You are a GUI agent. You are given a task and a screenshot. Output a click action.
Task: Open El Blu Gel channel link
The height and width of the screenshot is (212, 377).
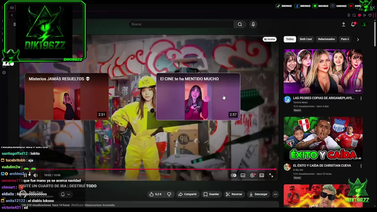point(298,170)
